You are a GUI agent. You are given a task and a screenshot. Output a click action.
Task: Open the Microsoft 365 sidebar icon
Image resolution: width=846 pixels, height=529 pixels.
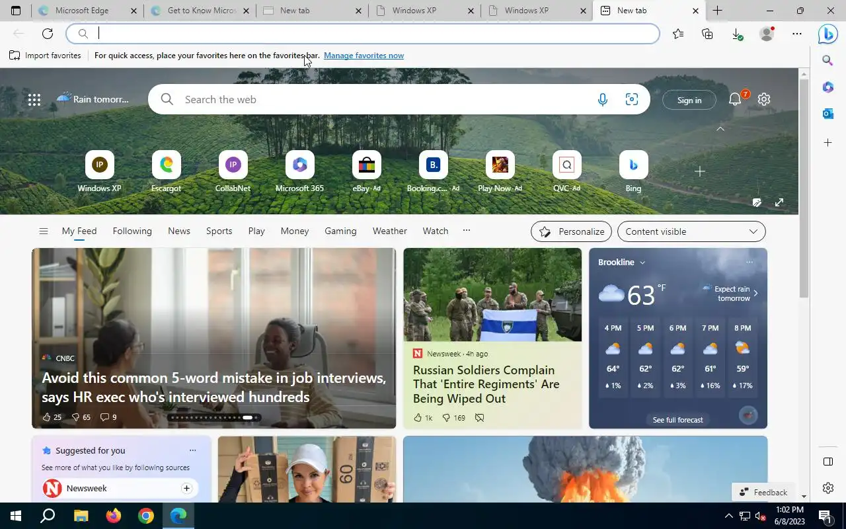click(x=827, y=87)
